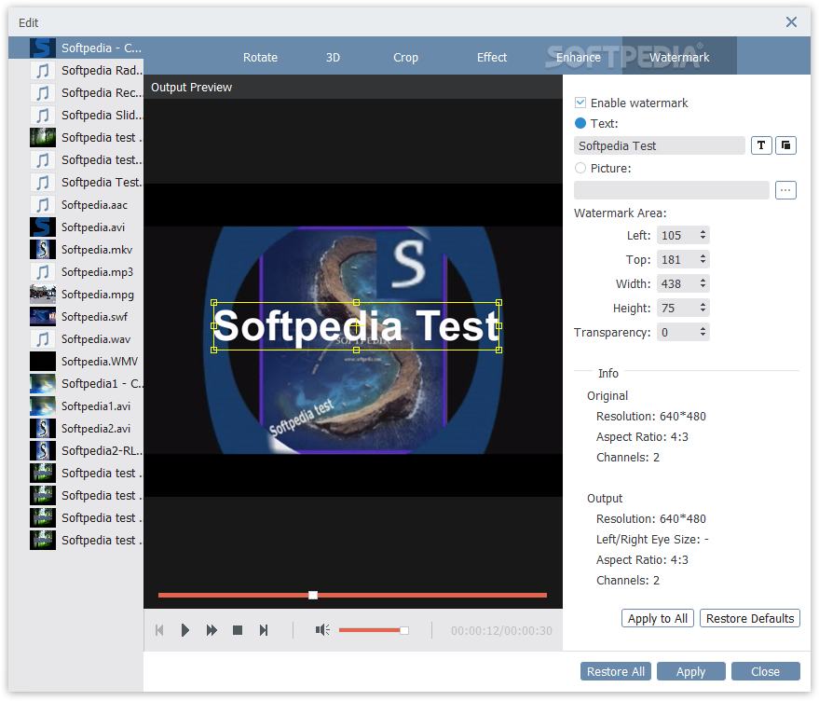Select Softpedia.avi thumbnail in list
This screenshot has height=701, width=819.
pos(42,227)
